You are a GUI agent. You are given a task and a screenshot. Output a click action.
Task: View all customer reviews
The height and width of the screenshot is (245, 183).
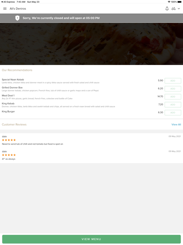point(176,125)
